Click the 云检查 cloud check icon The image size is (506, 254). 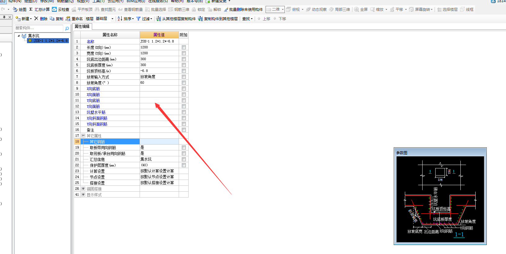[x=54, y=10]
